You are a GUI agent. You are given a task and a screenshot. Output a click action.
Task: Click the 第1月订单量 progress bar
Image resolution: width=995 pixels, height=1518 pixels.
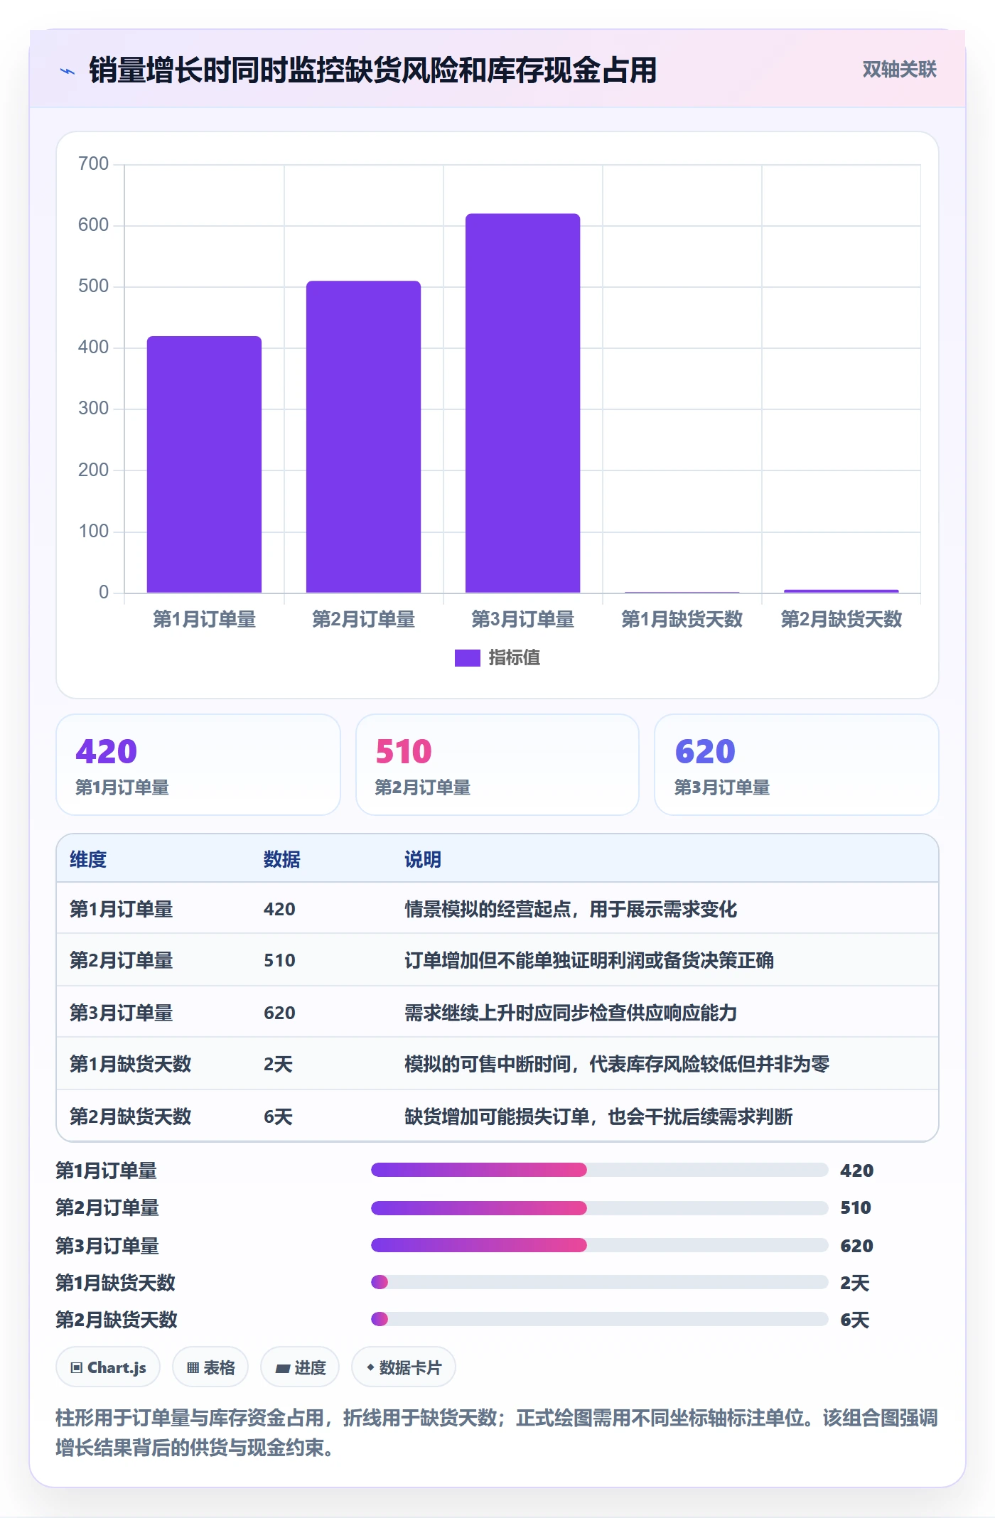pyautogui.click(x=599, y=1170)
